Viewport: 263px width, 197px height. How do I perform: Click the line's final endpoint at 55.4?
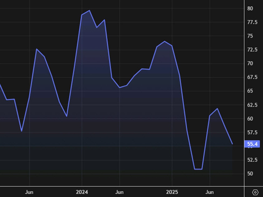coord(232,144)
